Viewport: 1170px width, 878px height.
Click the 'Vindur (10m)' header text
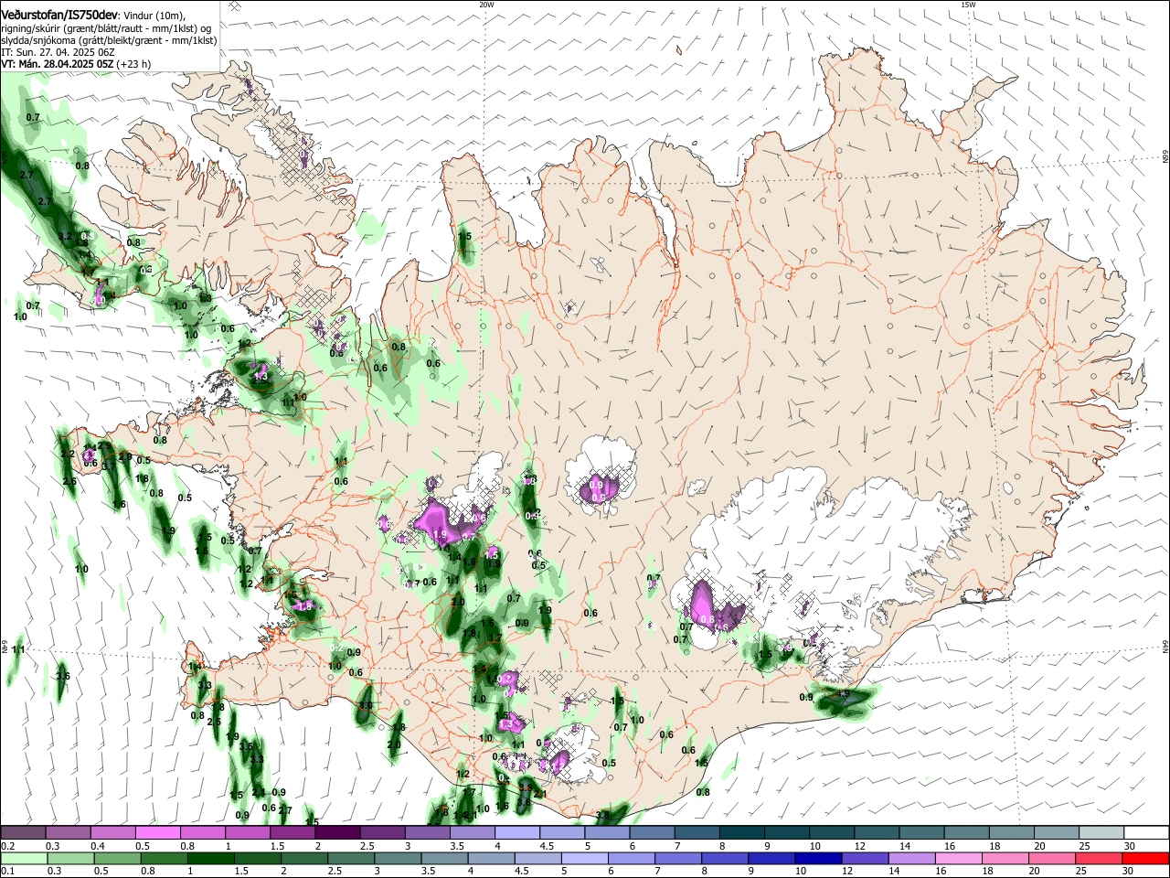point(155,16)
